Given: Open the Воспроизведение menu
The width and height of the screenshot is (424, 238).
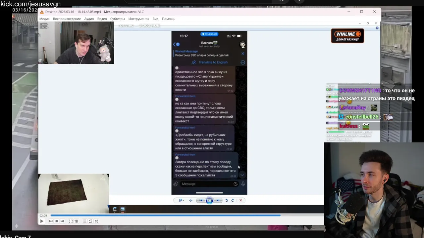Looking at the screenshot, I should 67,19.
